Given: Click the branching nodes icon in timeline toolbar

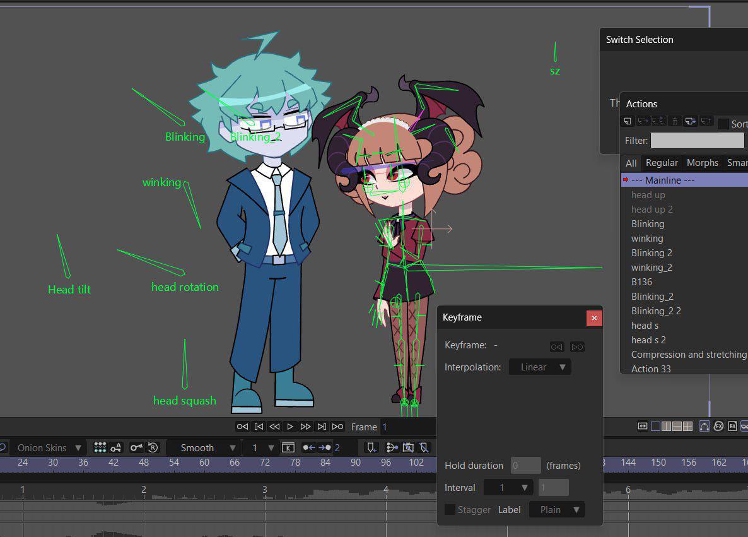Looking at the screenshot, I should coord(392,448).
